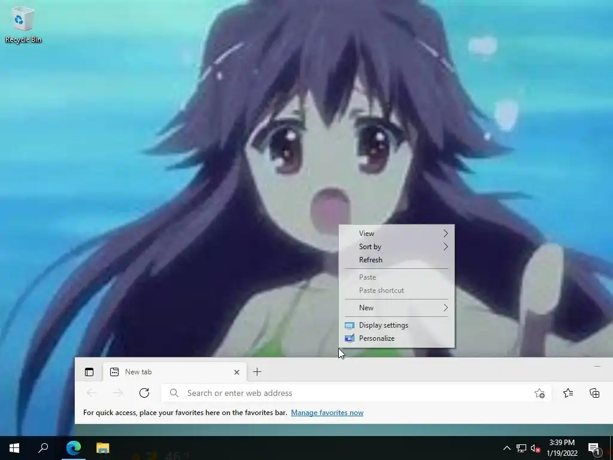Click Microsoft Edge icon on taskbar
Screen dimensions: 613x460
[x=74, y=448]
